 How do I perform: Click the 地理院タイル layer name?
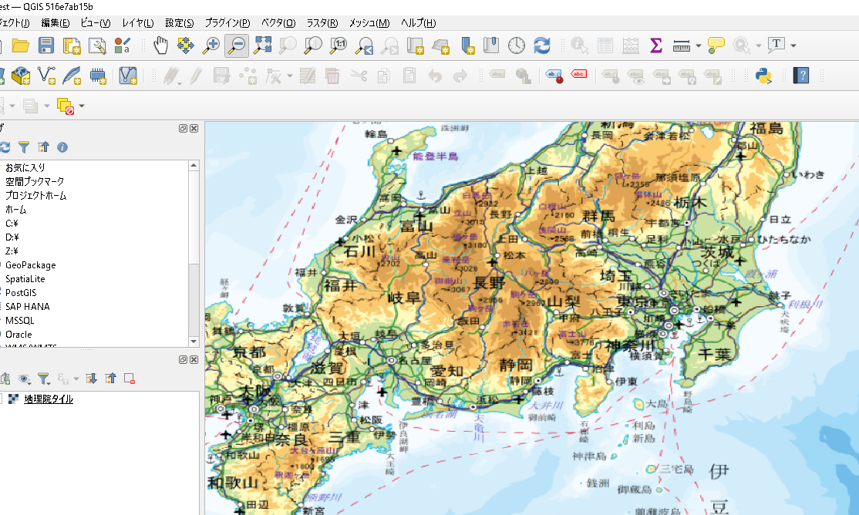(x=49, y=399)
